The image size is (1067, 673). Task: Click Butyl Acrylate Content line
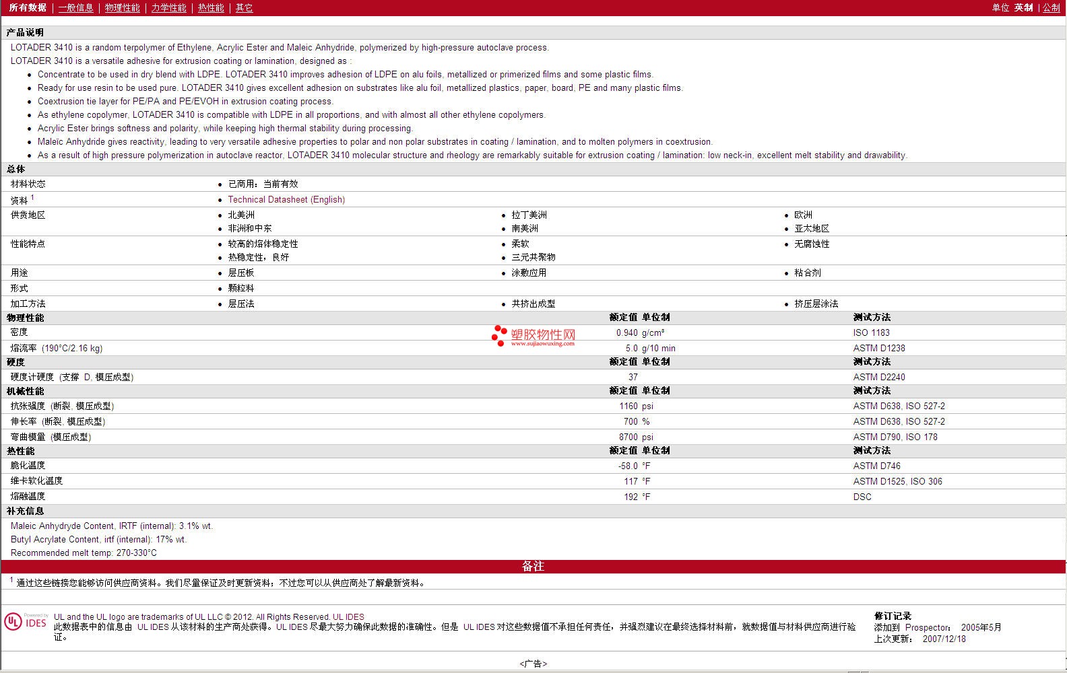pos(99,539)
